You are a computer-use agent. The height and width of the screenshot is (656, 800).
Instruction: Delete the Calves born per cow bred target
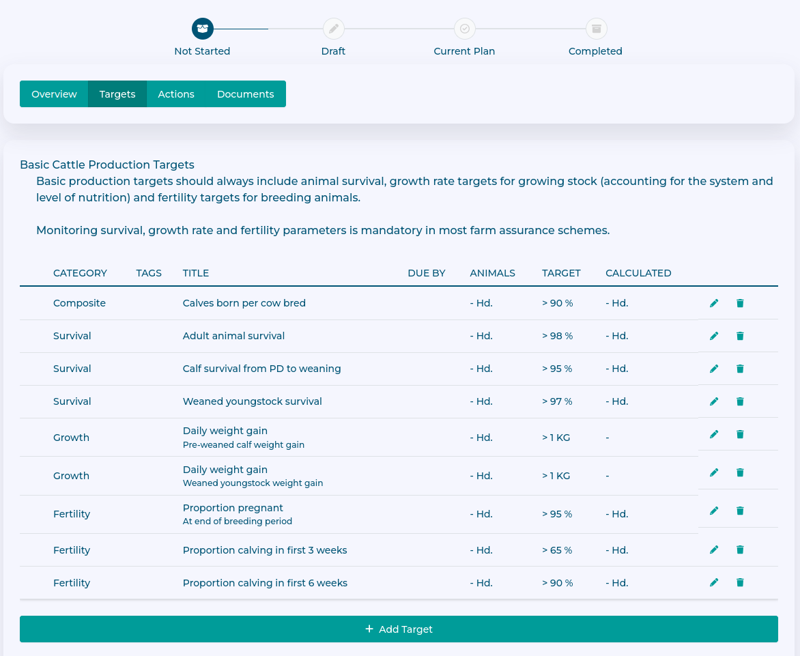(x=740, y=303)
